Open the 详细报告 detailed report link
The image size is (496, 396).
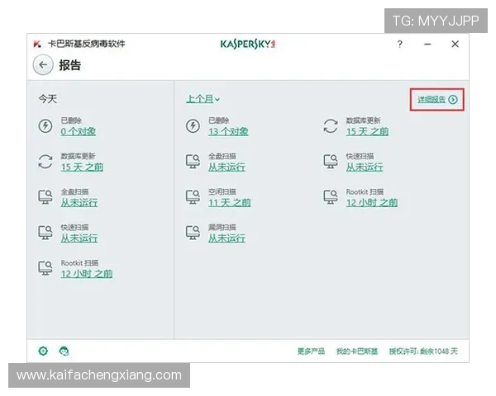[432, 100]
